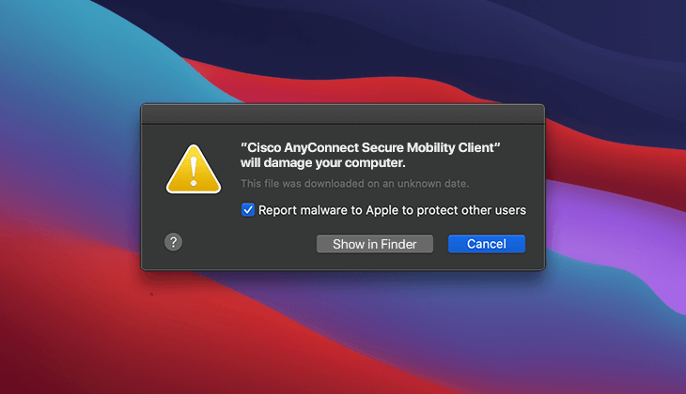Click the 'will damage your computer' message line
Image resolution: width=686 pixels, height=394 pixels.
coord(323,163)
